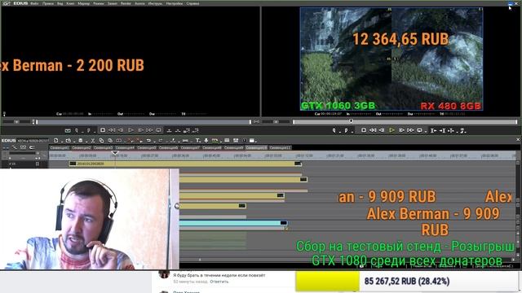Undo the last edit in EDIUS
This screenshot has height=293, width=522.
[x=148, y=140]
